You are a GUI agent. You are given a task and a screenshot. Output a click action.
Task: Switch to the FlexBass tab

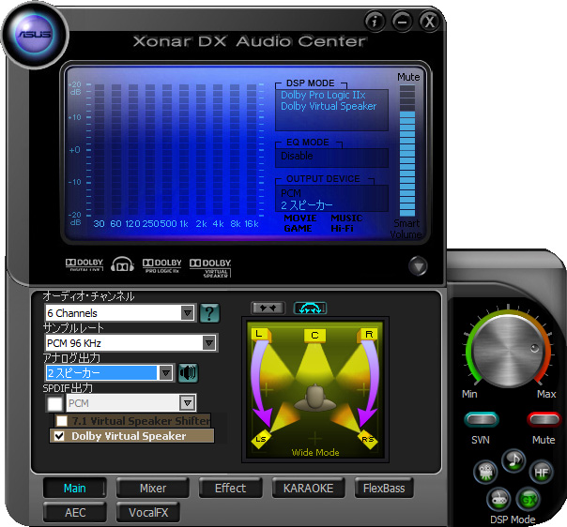384,488
